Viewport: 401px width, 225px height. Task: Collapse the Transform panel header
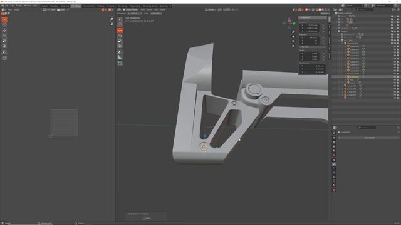tap(313, 17)
